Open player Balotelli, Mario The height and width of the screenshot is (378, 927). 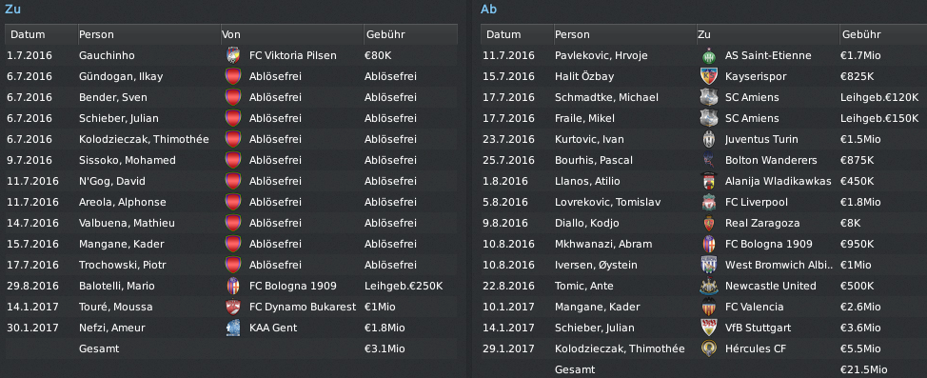[x=116, y=287]
